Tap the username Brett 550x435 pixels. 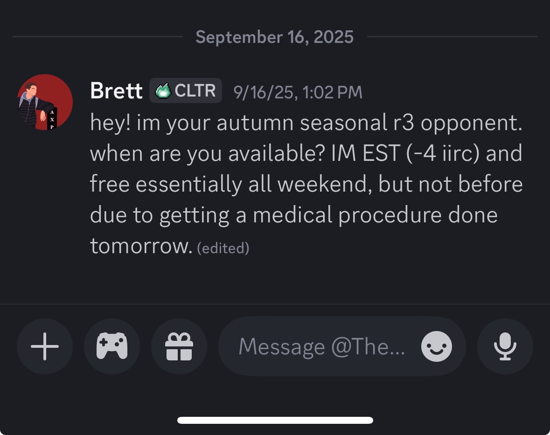tap(116, 91)
